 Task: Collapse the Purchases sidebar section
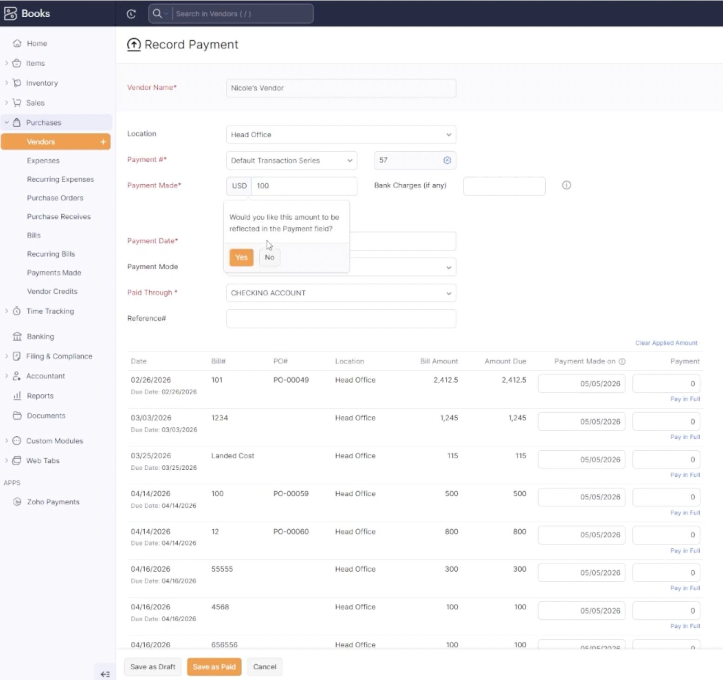(x=7, y=122)
